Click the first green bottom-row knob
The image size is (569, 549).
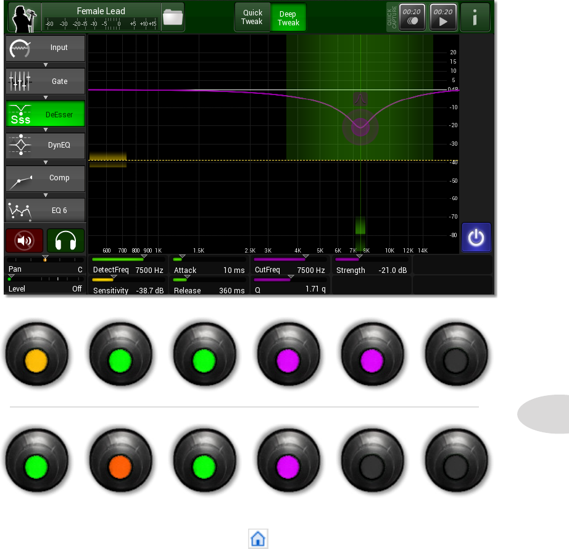[36, 460]
